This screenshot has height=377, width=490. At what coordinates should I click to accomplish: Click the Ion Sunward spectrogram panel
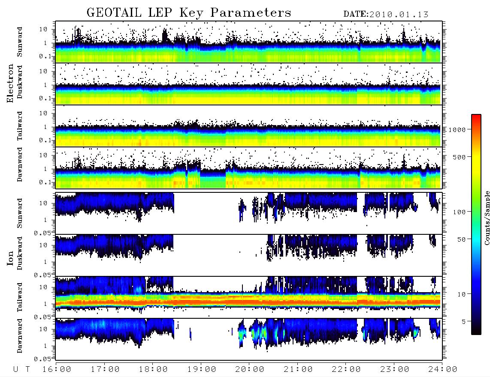[249, 213]
